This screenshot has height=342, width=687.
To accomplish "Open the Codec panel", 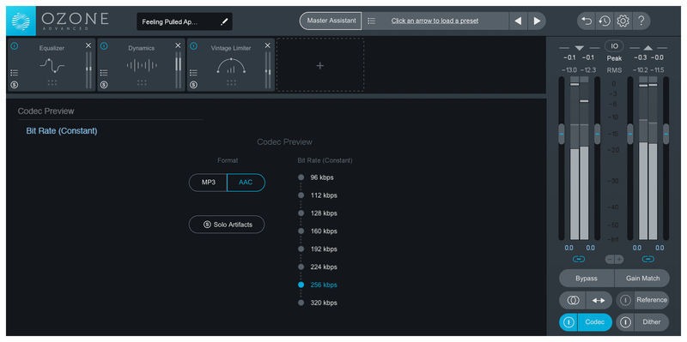I will [595, 322].
